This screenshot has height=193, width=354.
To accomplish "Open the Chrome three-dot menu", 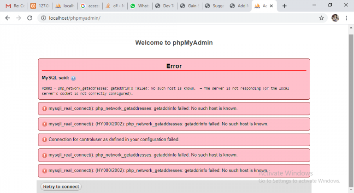I will [x=346, y=18].
